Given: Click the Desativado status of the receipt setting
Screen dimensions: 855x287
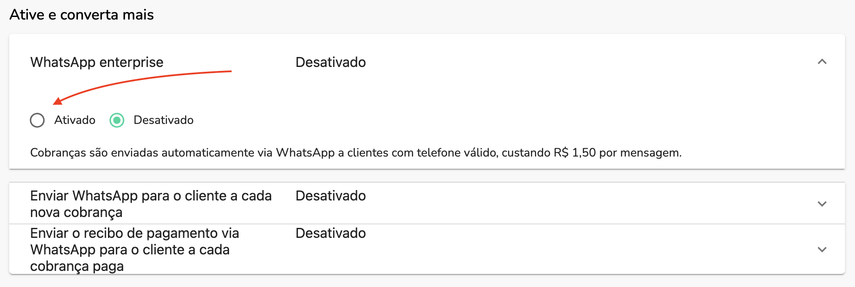Looking at the screenshot, I should [330, 234].
